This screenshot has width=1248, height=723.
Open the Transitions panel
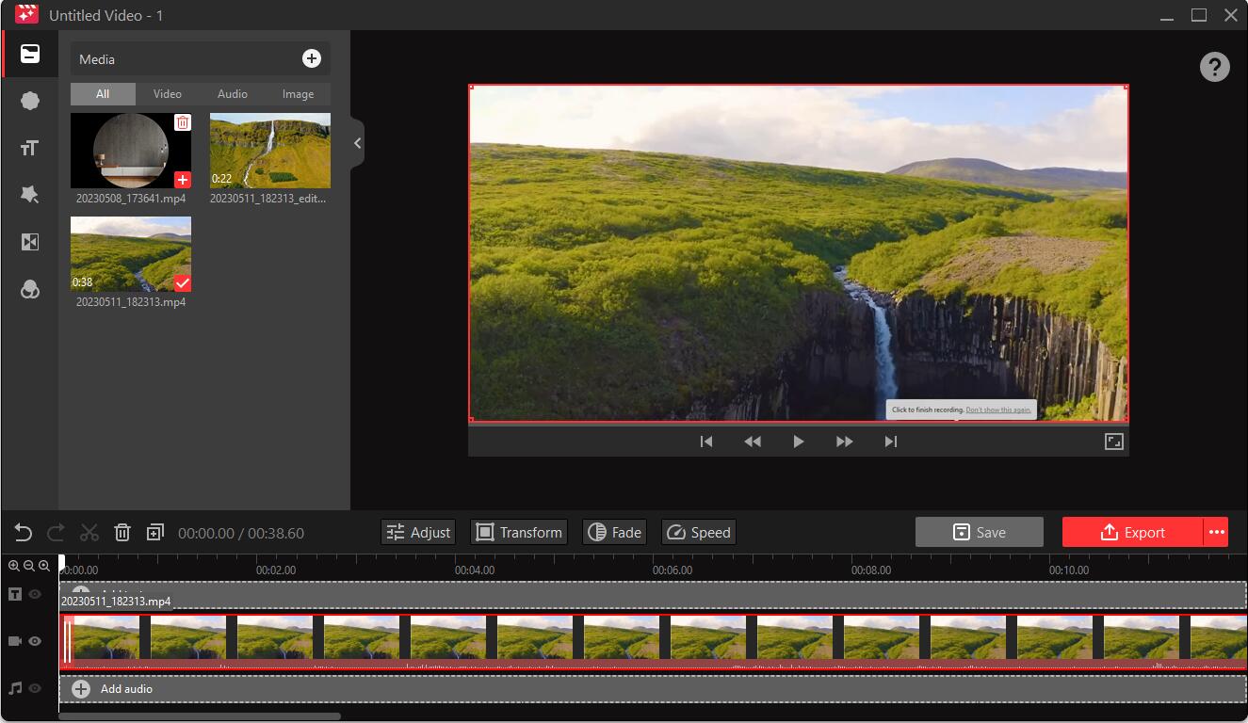coord(30,242)
